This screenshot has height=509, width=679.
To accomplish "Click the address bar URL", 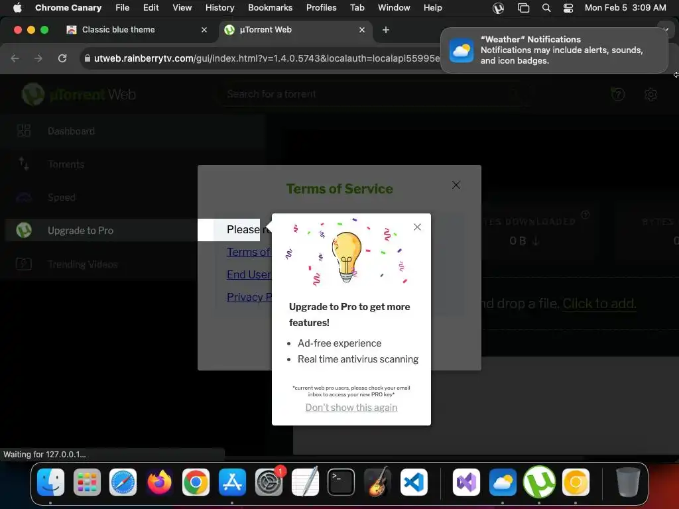I will point(267,58).
